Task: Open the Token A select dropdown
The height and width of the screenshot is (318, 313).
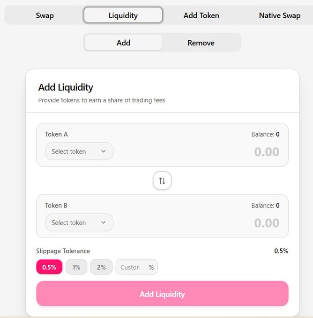Action: (79, 152)
